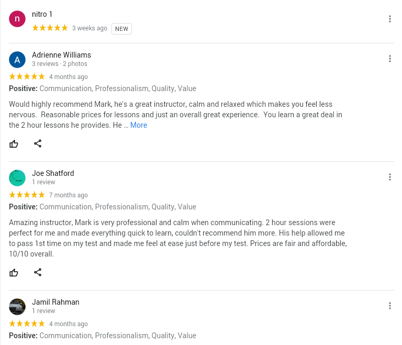Open more options for Jamil Rahman's review
The width and height of the screenshot is (402, 345).
(x=390, y=306)
